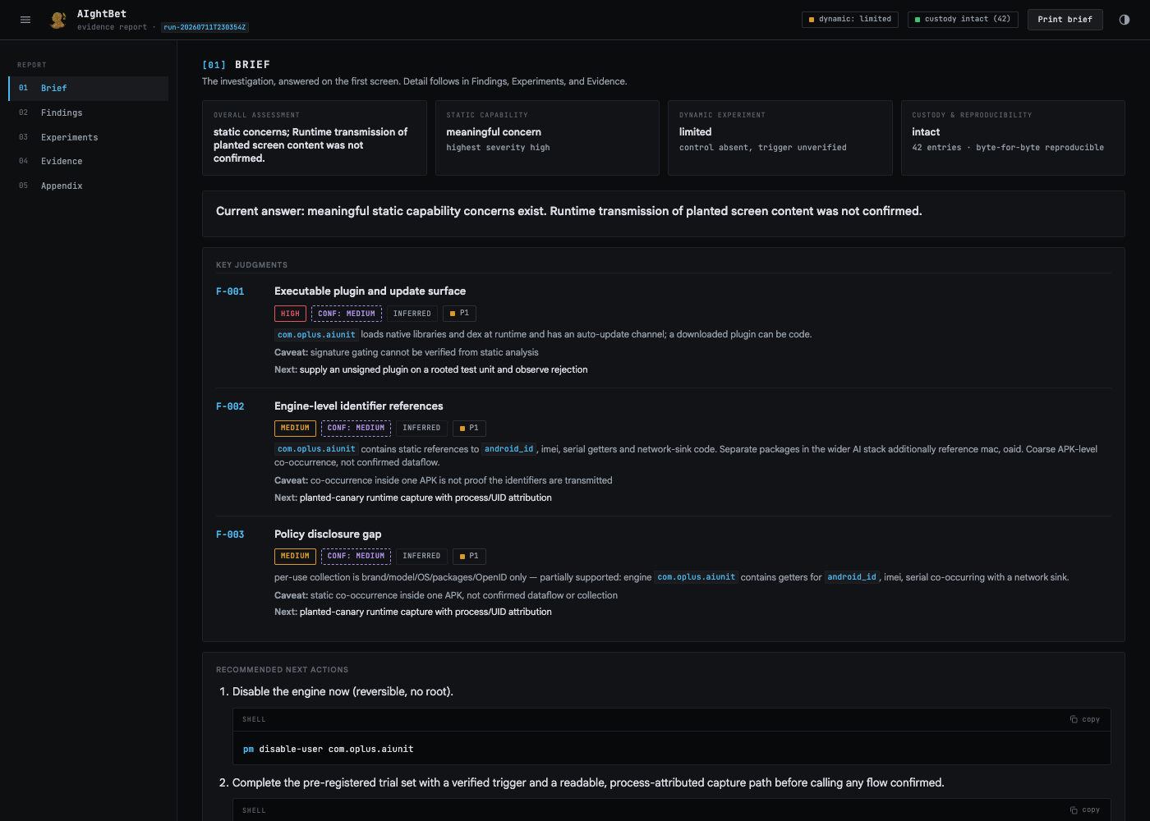Click CONF: MEDIUM badge under Engine-level identifier
1150x821 pixels.
point(356,429)
